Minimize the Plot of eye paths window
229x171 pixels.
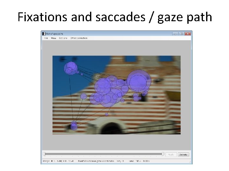[175, 34]
